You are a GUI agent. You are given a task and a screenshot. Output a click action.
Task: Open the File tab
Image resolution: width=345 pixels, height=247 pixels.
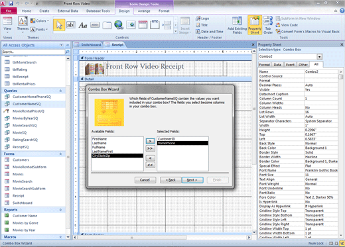coord(9,11)
